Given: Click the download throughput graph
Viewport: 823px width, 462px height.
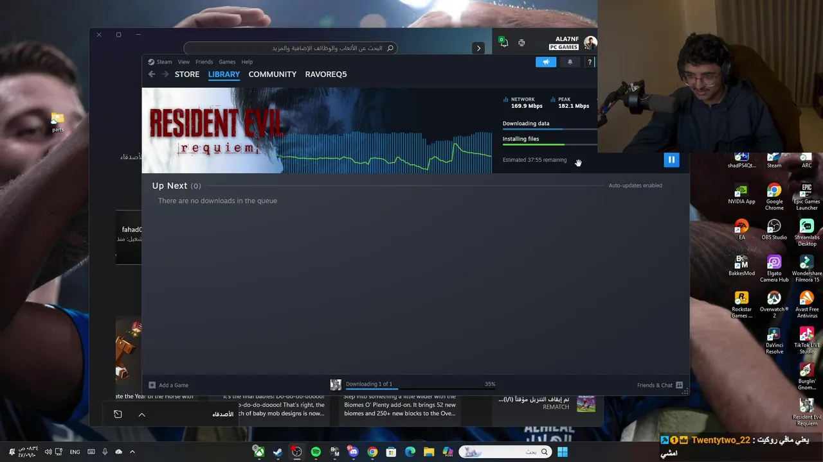Looking at the screenshot, I should point(387,153).
